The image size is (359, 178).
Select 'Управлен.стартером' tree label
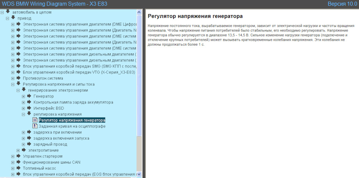(x=43, y=156)
